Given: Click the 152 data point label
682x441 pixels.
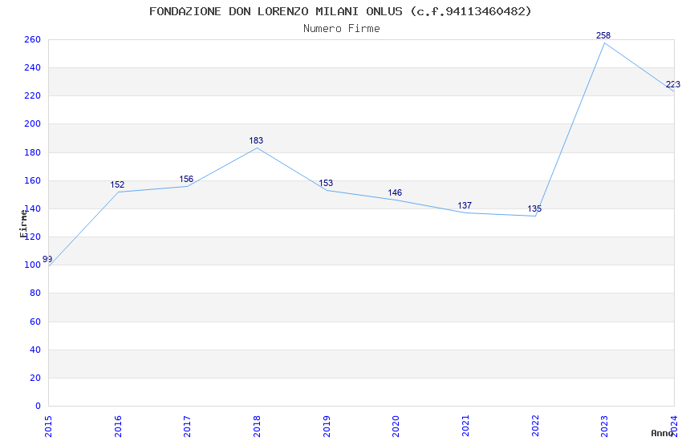Looking at the screenshot, I should tap(117, 184).
